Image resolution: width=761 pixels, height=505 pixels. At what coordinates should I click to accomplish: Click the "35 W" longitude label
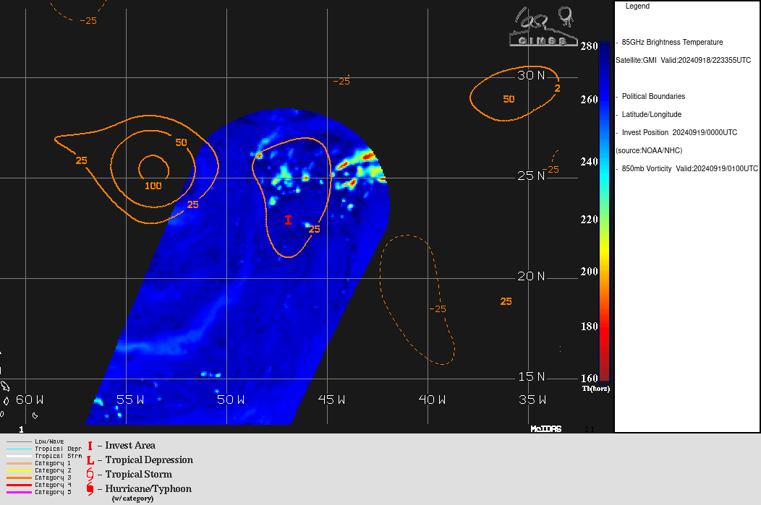pyautogui.click(x=532, y=400)
